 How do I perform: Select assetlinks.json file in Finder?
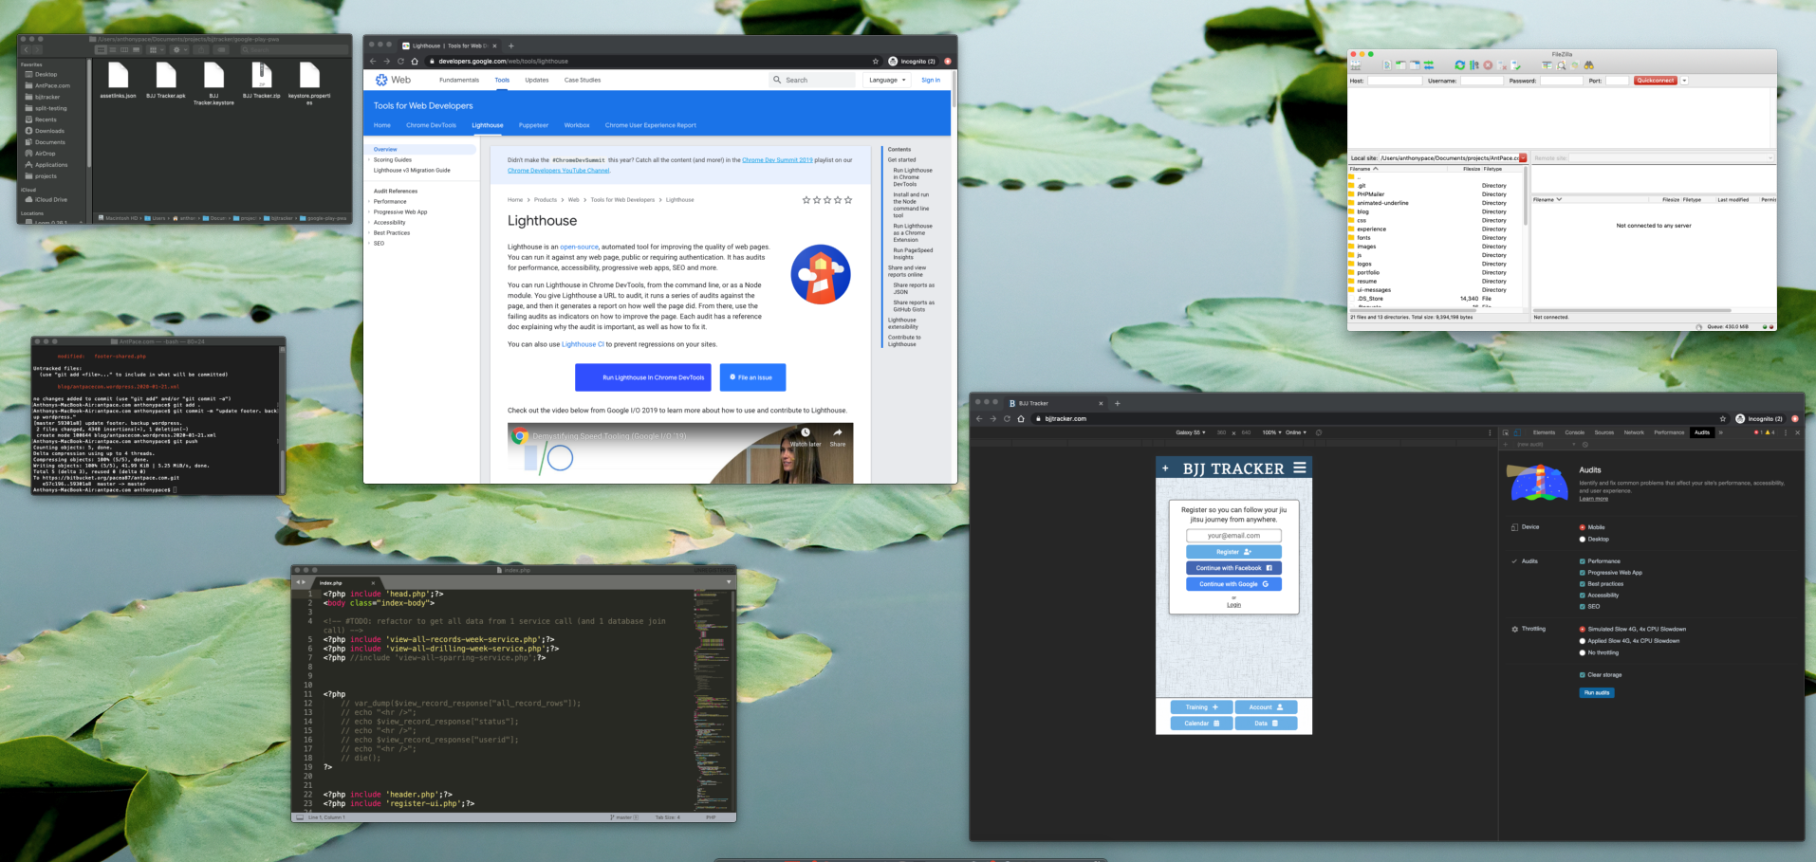point(119,81)
